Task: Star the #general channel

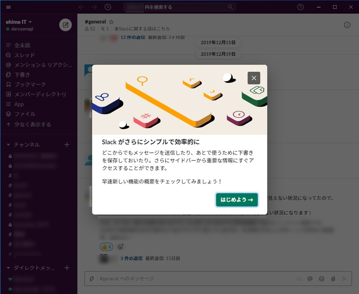Action: [111, 21]
